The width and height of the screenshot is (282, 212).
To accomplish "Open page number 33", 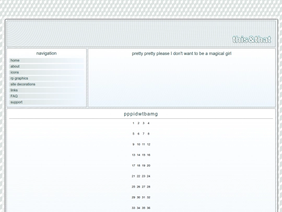I will point(133,208).
